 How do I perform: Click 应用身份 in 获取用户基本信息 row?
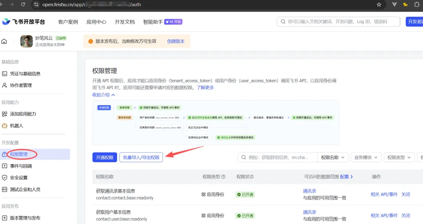coord(213,216)
